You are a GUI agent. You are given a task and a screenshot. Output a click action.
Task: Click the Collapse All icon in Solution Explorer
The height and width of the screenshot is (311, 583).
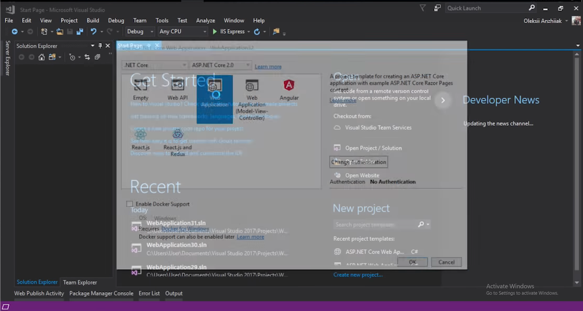98,57
